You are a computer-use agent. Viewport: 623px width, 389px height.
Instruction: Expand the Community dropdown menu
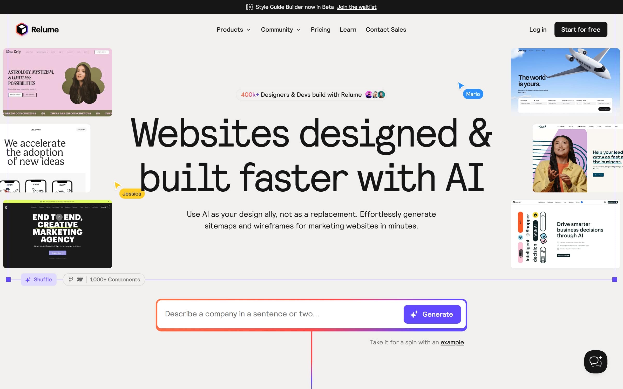click(280, 29)
